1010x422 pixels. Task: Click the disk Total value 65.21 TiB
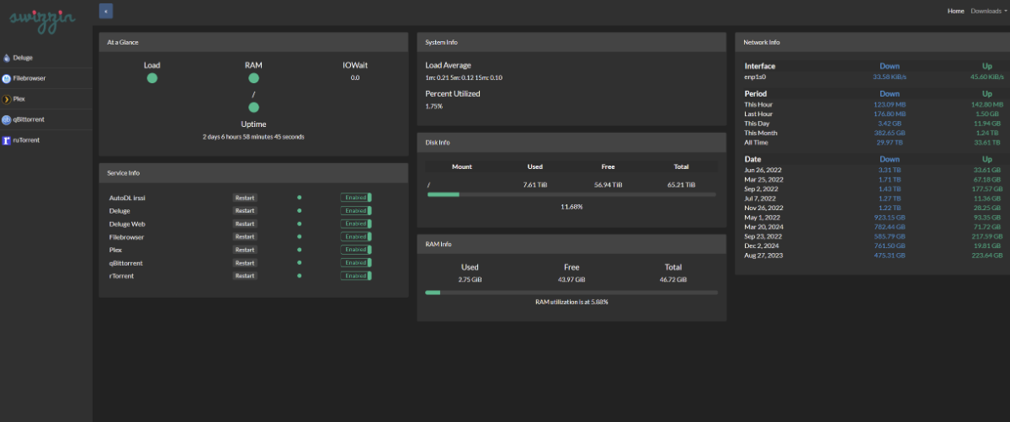click(681, 184)
